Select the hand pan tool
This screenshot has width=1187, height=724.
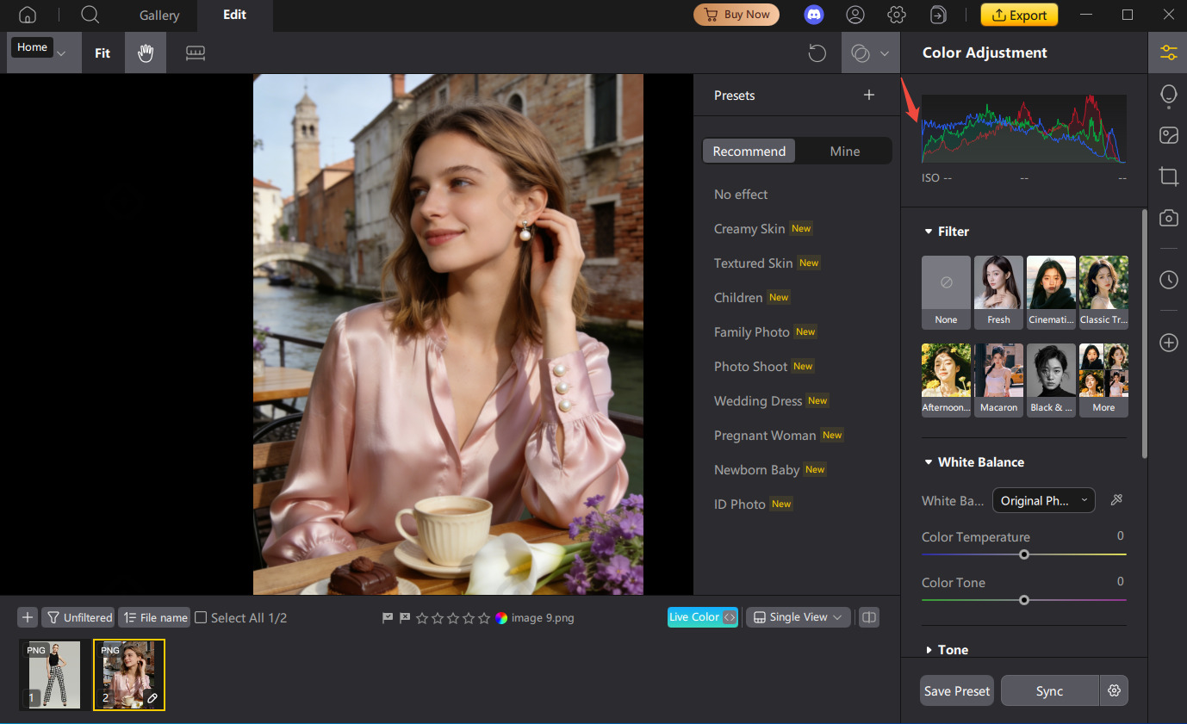(146, 53)
